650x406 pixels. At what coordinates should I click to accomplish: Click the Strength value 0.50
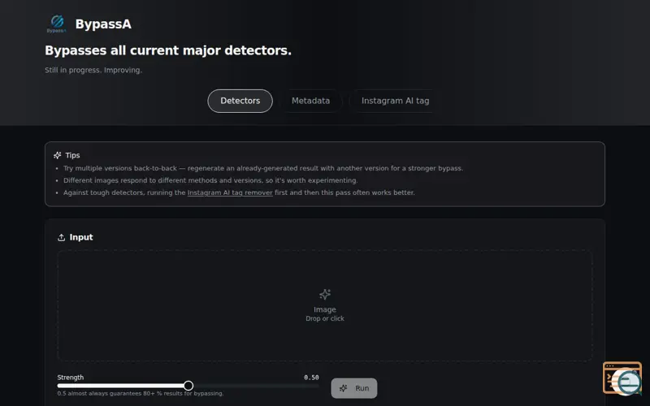click(311, 378)
